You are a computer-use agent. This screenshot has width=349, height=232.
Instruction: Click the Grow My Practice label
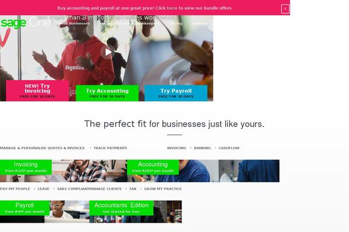[163, 189]
